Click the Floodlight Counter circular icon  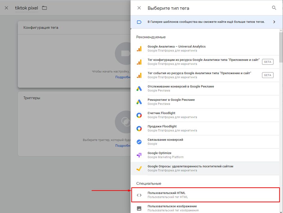coord(139,115)
